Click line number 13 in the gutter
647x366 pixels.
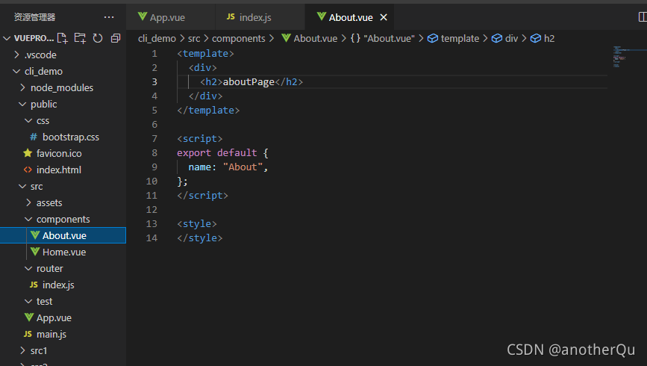click(x=151, y=223)
